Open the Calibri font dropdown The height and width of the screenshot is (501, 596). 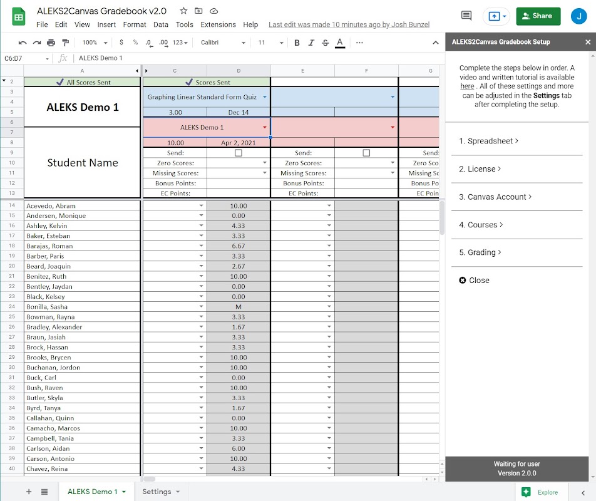tap(223, 43)
